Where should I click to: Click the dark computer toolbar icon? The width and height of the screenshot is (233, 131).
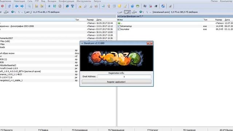click(x=145, y=6)
